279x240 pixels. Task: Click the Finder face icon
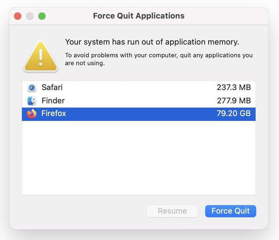pyautogui.click(x=32, y=101)
